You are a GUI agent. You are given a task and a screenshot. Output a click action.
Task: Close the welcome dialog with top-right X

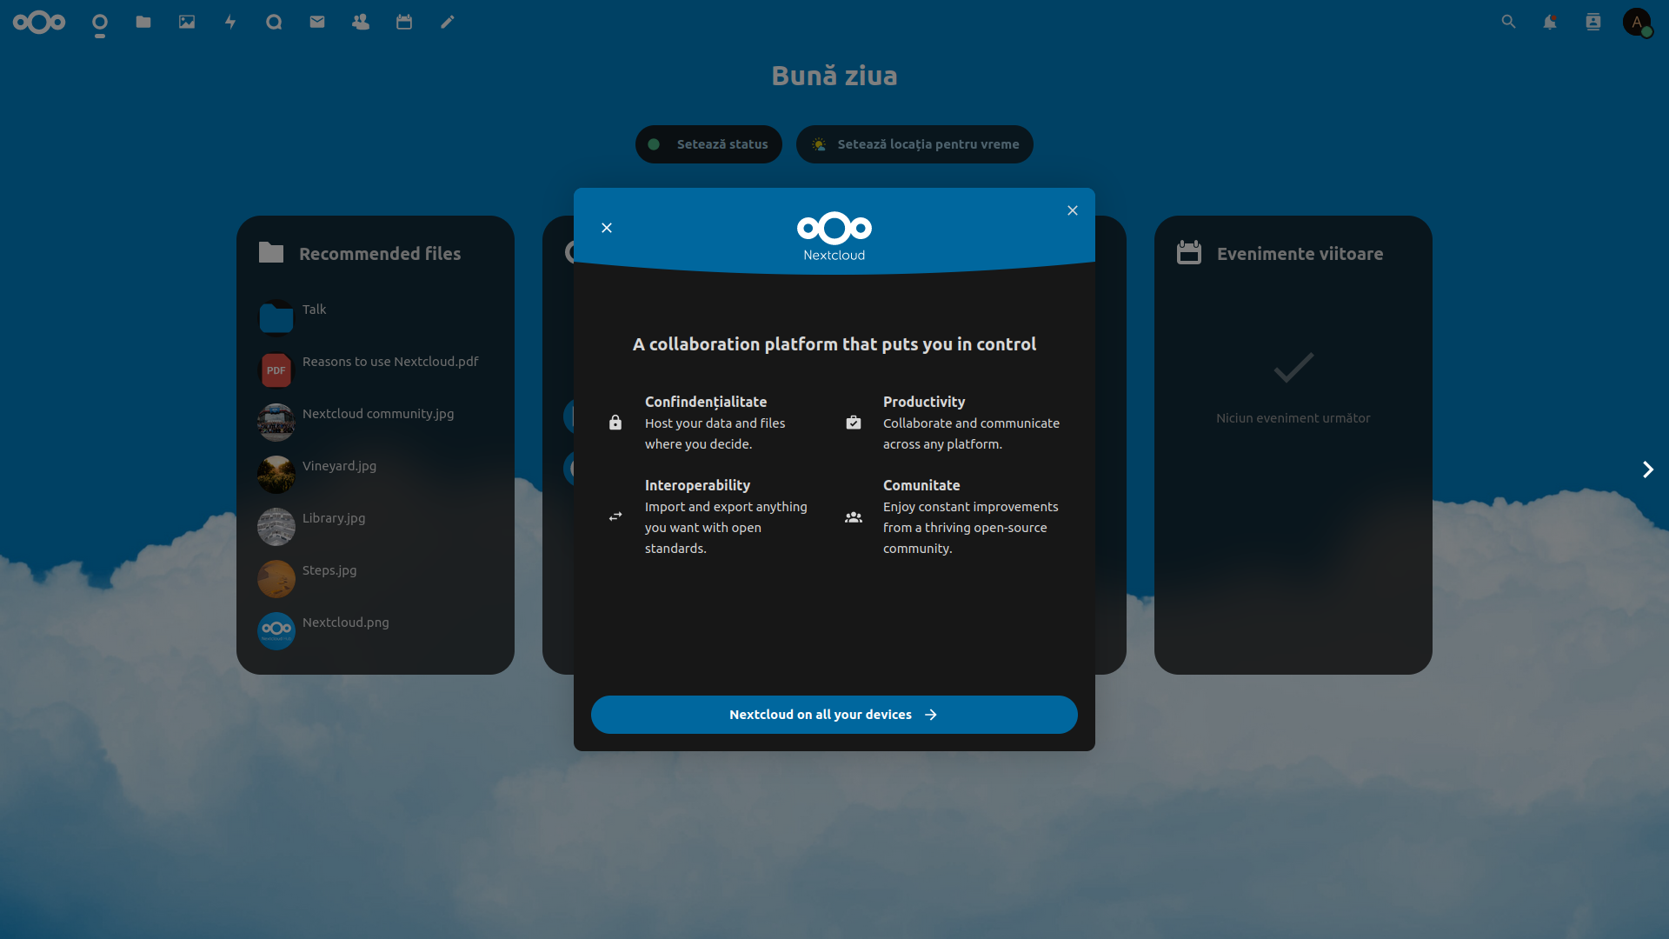[1073, 210]
